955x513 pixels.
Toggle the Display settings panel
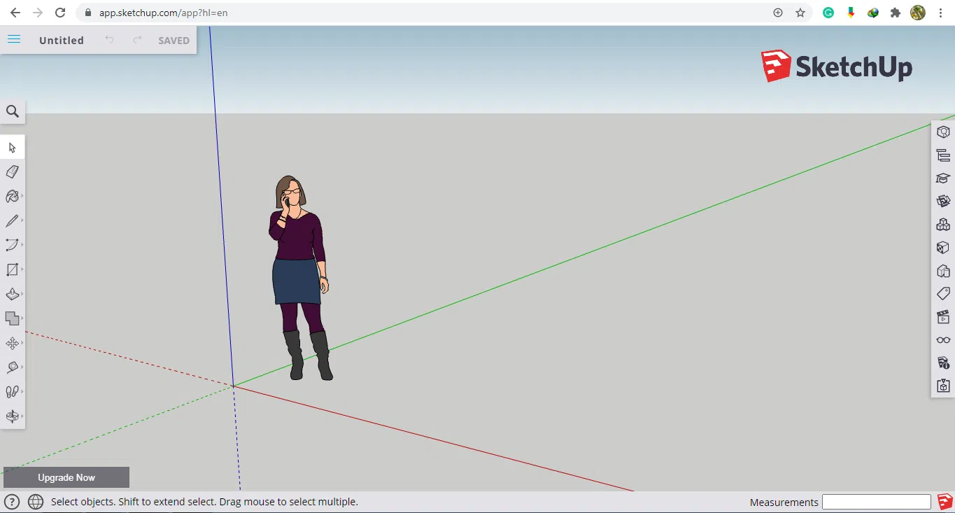[942, 339]
